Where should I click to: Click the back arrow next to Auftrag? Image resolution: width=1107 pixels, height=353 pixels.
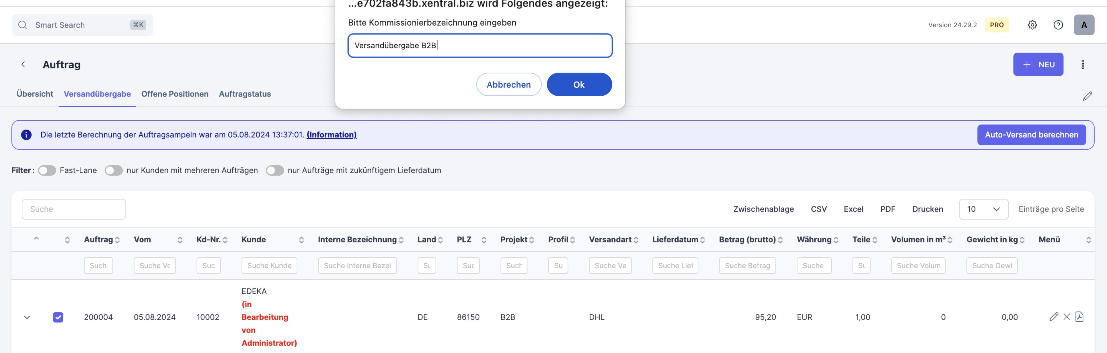point(23,64)
